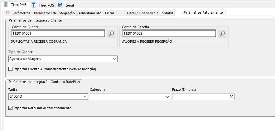Expand the Categoria combo box
The image size is (275, 131).
pos(167,97)
